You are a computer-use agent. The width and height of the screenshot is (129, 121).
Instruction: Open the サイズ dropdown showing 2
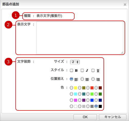click(x=75, y=62)
